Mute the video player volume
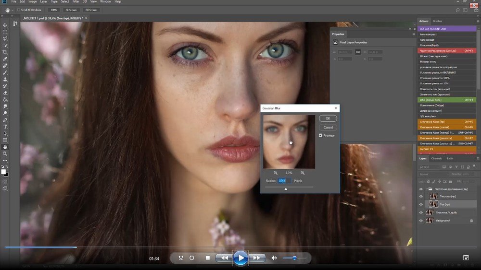 click(x=274, y=258)
